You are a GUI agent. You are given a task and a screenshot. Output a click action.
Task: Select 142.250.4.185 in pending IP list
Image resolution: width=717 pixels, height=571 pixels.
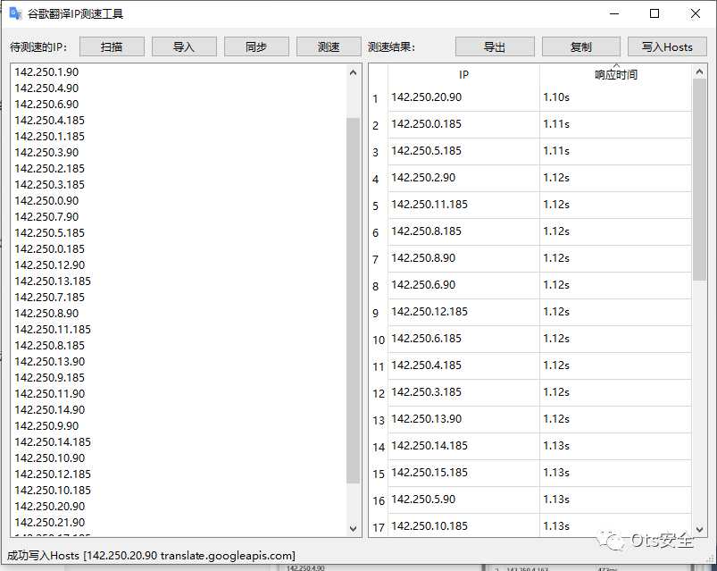pyautogui.click(x=50, y=121)
